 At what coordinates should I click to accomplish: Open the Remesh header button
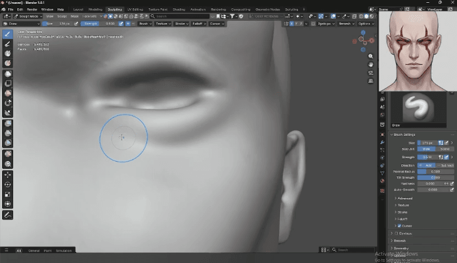(346, 24)
